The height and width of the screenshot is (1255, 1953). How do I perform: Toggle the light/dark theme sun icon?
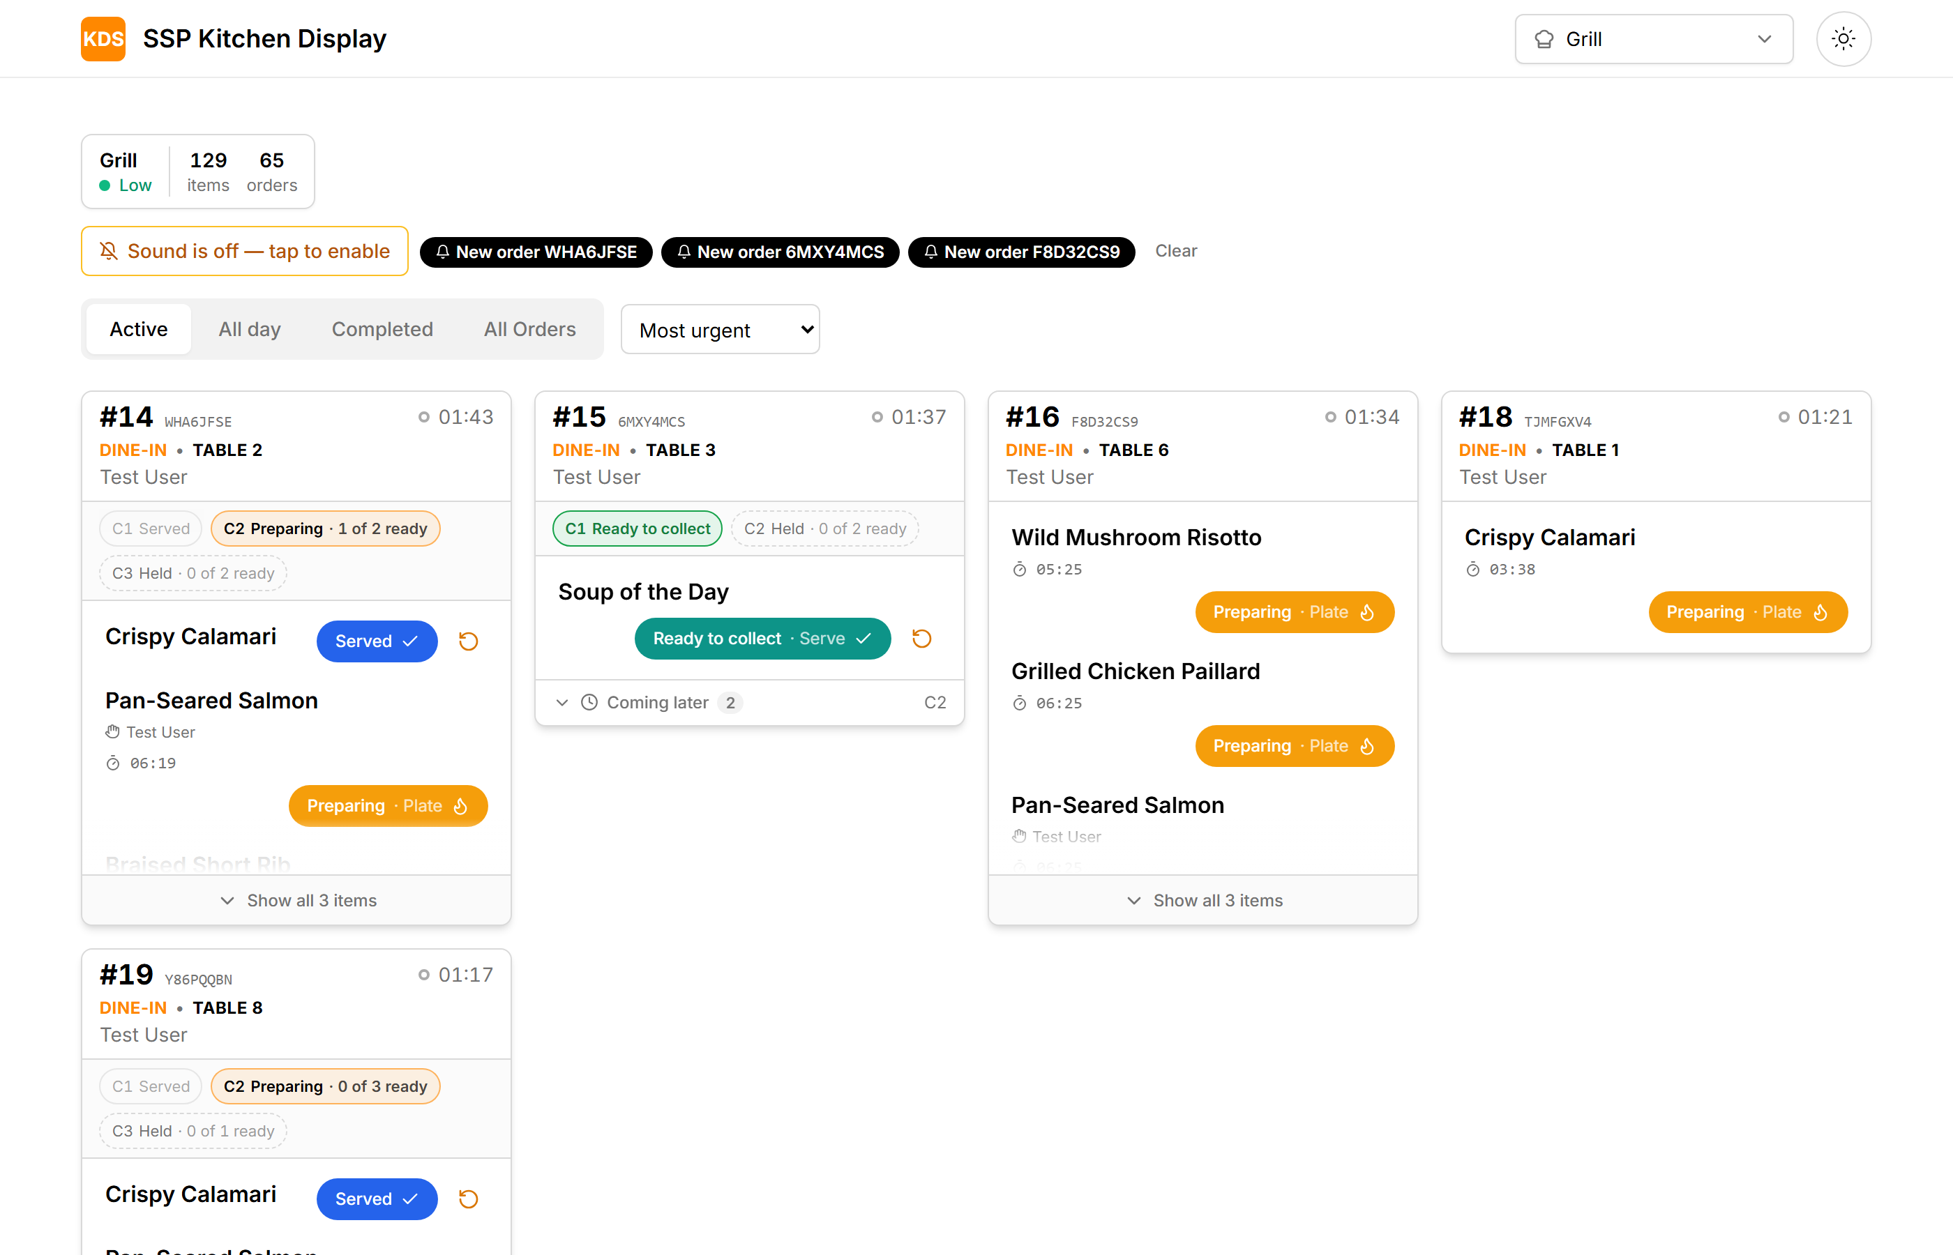(x=1843, y=39)
